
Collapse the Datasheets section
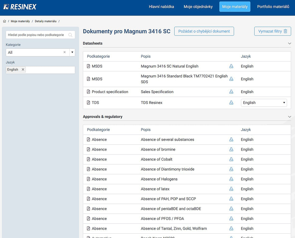click(289, 44)
